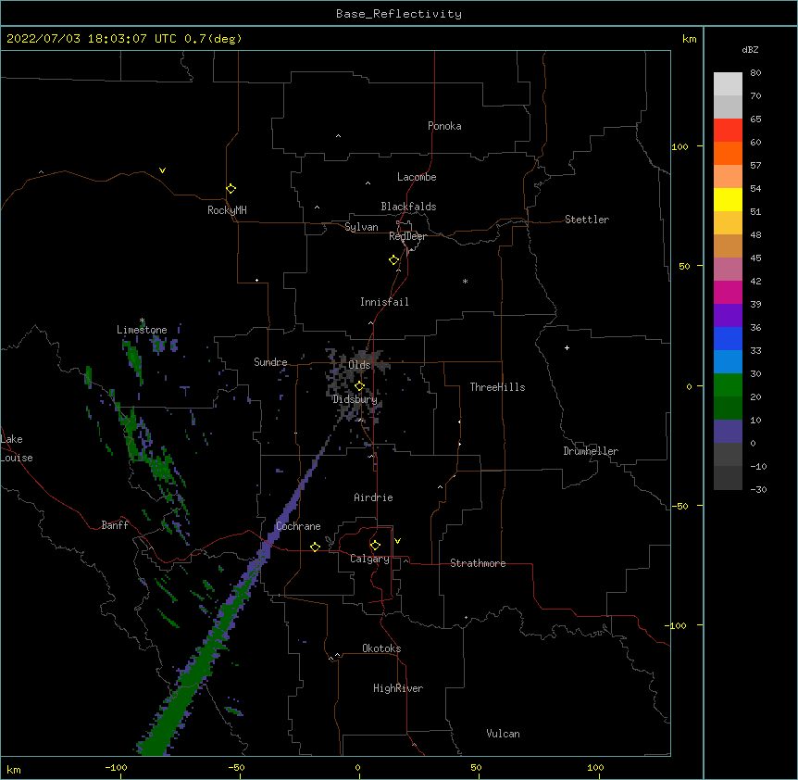798x780 pixels.
Task: Click the magenta 42 dBZ color swatch
Action: click(x=728, y=292)
